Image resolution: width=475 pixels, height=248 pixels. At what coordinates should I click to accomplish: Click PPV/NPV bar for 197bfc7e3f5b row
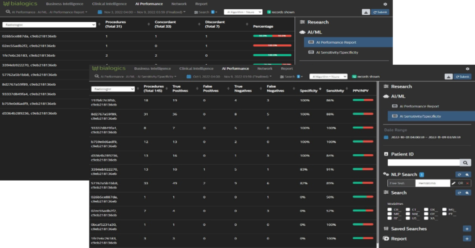[x=363, y=101]
